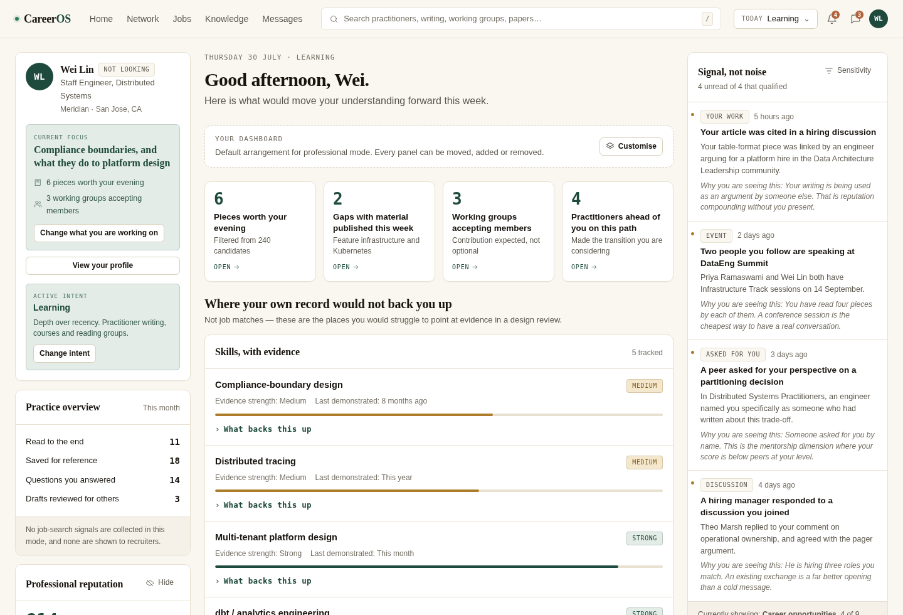Open the messages chat icon in header

[x=855, y=19]
